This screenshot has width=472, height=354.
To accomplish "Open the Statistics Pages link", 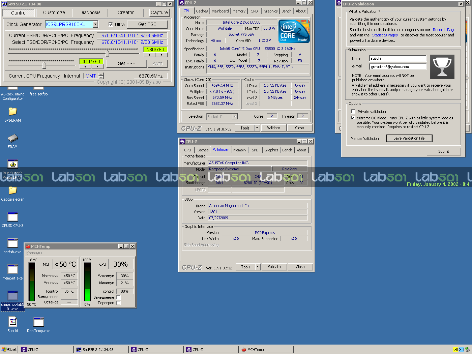I will click(385, 35).
